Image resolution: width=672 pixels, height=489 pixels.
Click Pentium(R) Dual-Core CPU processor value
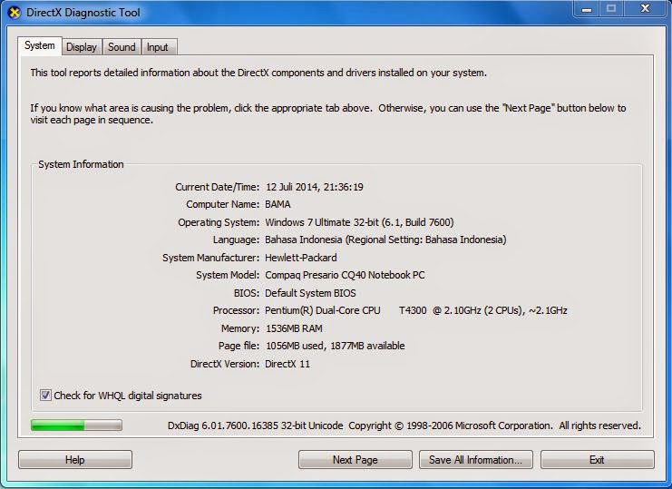415,310
